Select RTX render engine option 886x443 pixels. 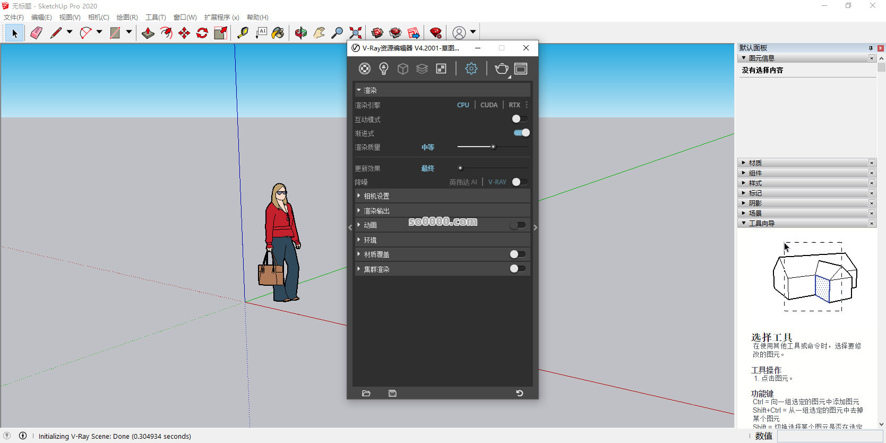pos(514,105)
